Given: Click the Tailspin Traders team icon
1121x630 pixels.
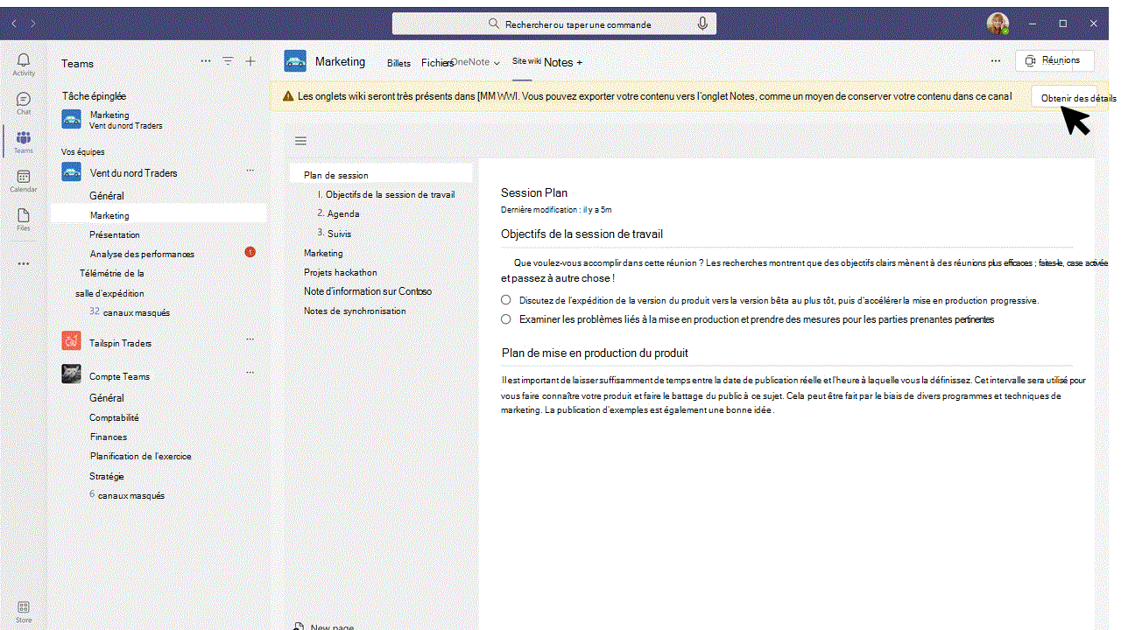Looking at the screenshot, I should 72,342.
